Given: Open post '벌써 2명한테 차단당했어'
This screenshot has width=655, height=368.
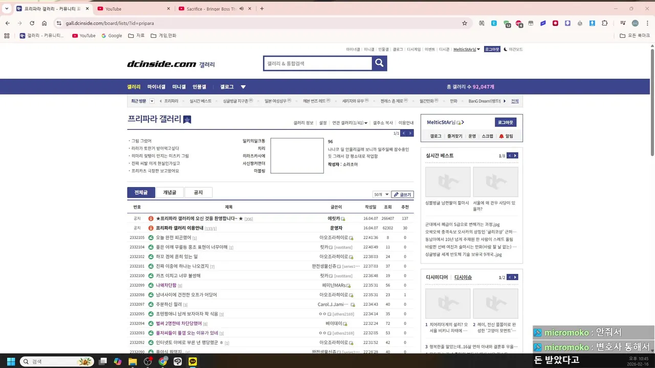Looking at the screenshot, I should (179, 324).
